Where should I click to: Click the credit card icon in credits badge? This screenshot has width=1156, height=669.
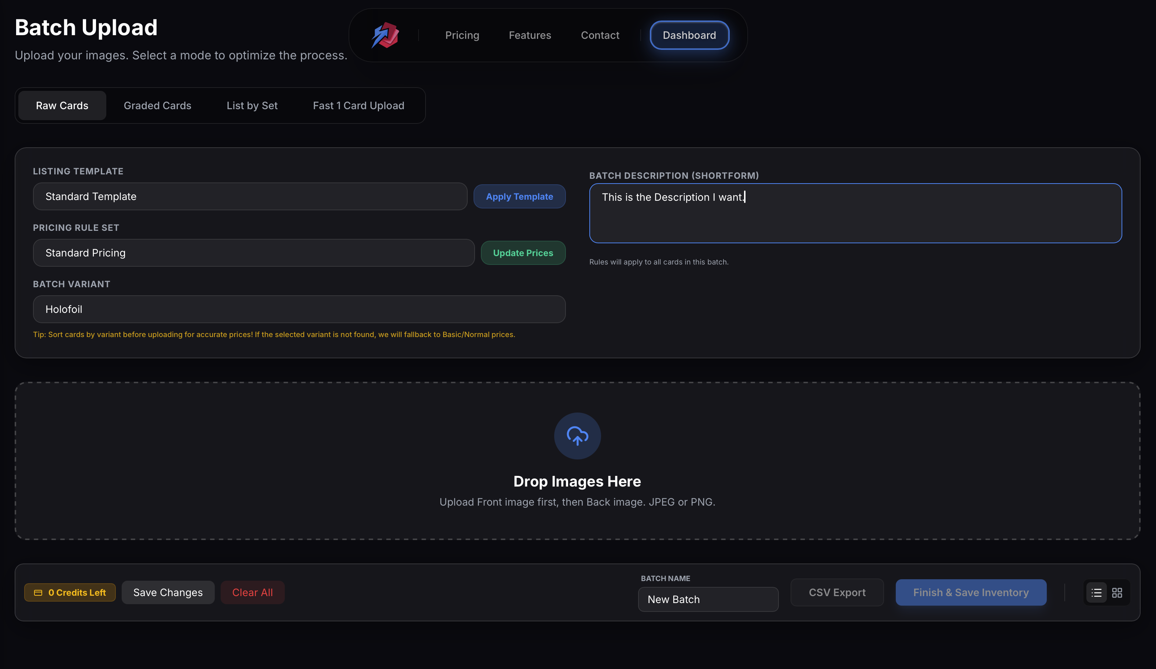[x=38, y=593]
